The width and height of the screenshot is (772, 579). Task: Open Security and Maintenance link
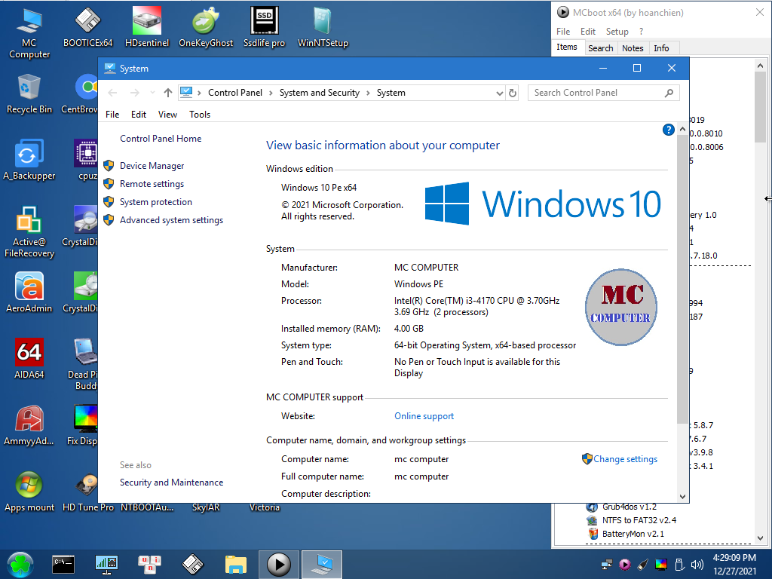click(x=171, y=482)
